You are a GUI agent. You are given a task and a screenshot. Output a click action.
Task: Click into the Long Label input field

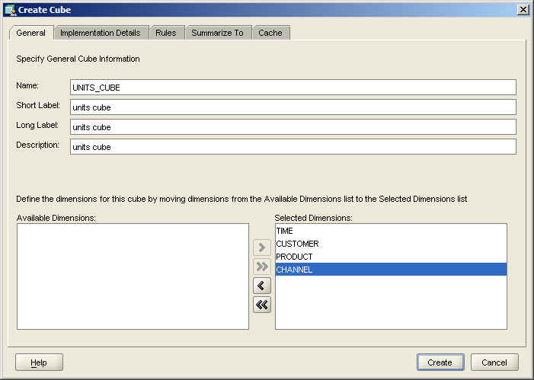click(x=293, y=127)
